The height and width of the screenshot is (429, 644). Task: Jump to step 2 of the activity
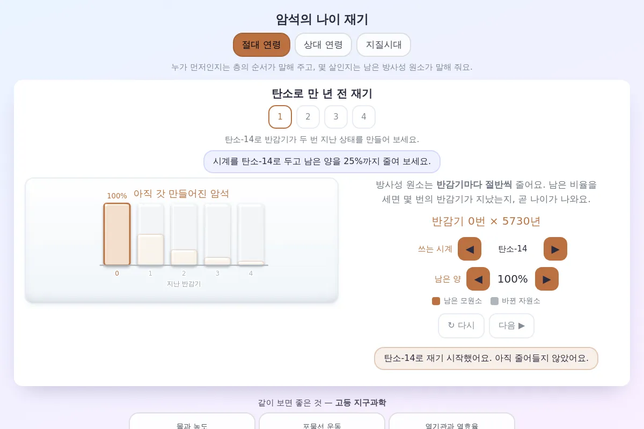[308, 117]
